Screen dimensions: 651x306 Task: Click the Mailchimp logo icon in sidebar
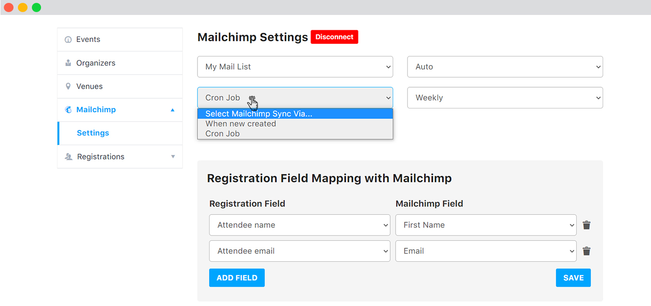pyautogui.click(x=68, y=110)
